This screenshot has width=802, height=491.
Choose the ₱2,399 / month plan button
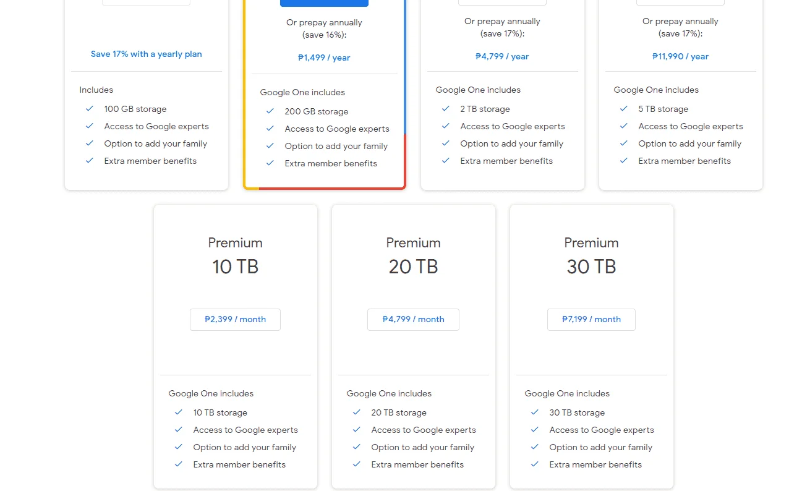click(x=235, y=320)
